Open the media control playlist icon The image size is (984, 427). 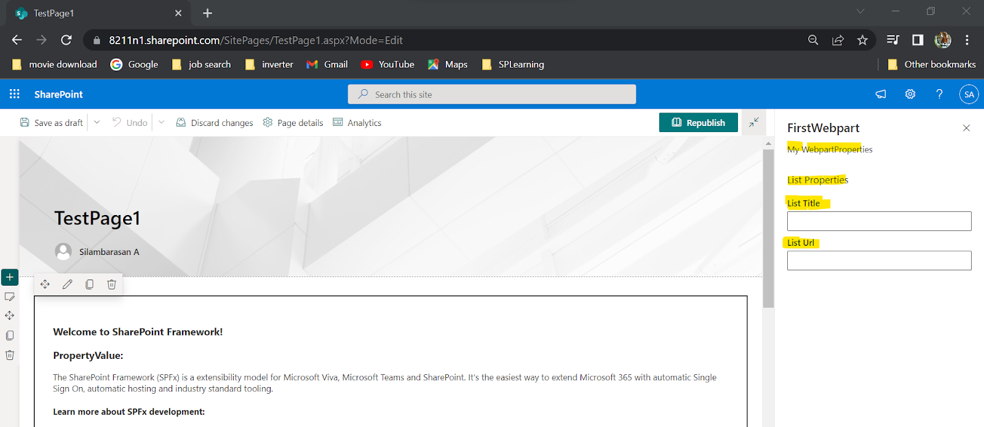(x=893, y=40)
